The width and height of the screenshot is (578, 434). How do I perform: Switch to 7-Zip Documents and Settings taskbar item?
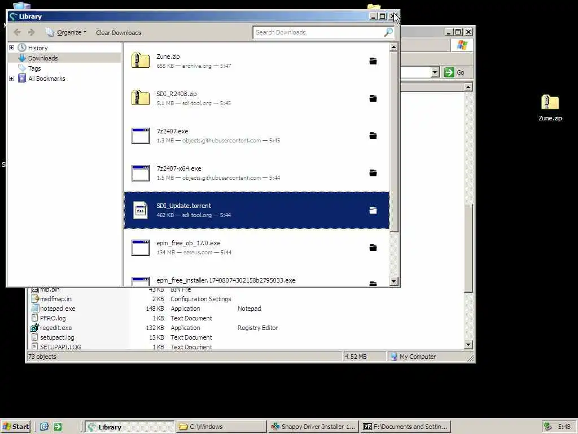(406, 427)
